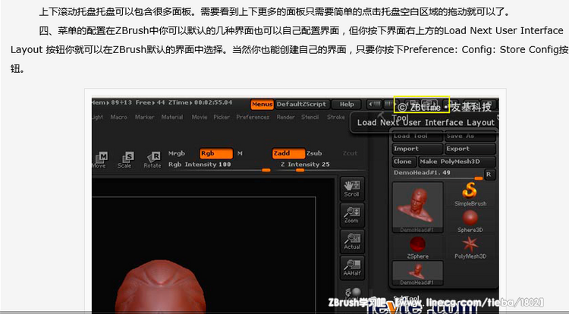569x314 pixels.
Task: Pick the Sphere3D tool icon
Action: coord(470,221)
